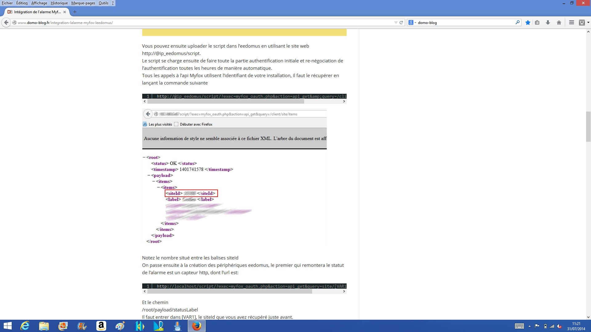Viewport: 591px width, 332px height.
Task: Open the Marque-pages menu
Action: coord(83,3)
